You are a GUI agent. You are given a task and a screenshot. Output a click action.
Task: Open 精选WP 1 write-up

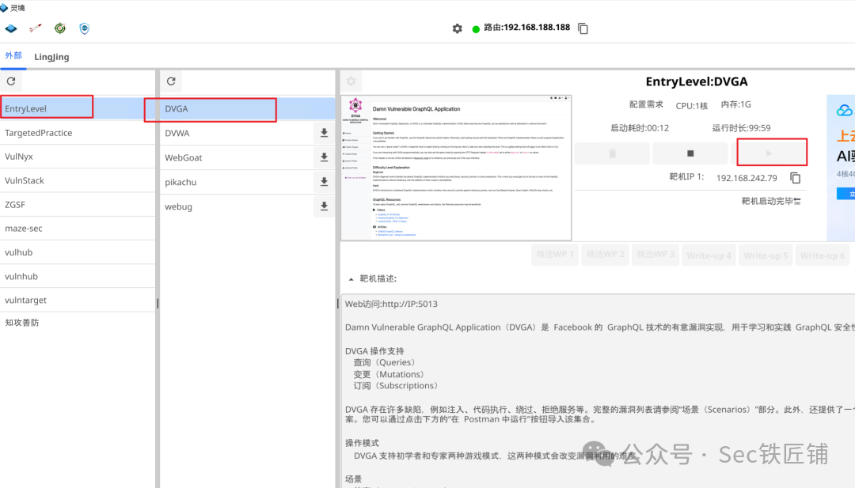[x=555, y=255]
